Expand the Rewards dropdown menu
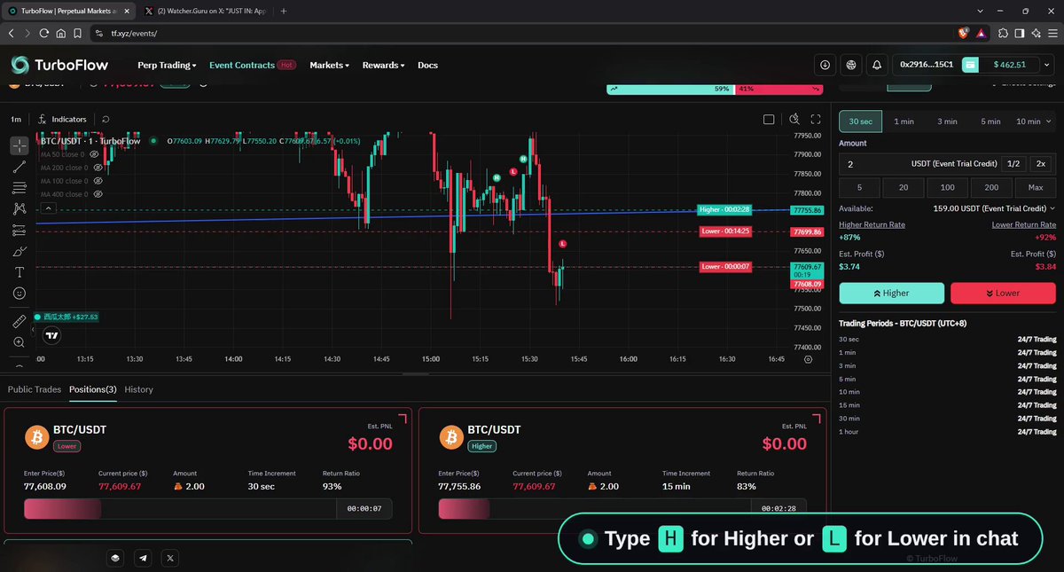 [x=383, y=65]
